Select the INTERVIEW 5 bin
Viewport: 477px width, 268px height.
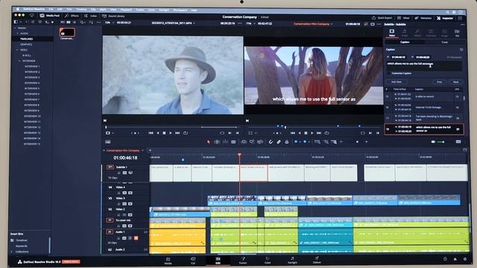[x=31, y=89]
